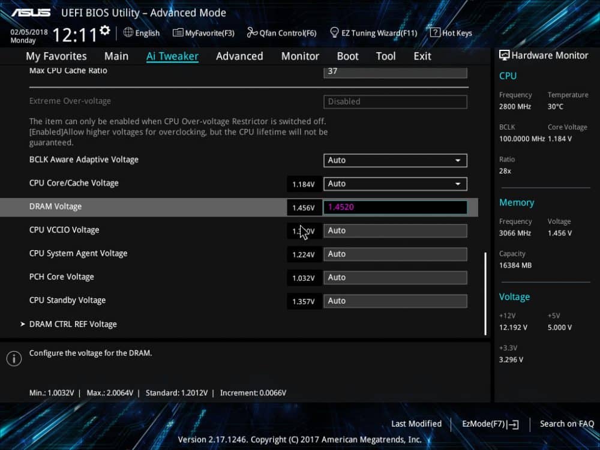Image resolution: width=600 pixels, height=450 pixels.
Task: Select the Ai Tweaker tab
Action: pos(172,56)
